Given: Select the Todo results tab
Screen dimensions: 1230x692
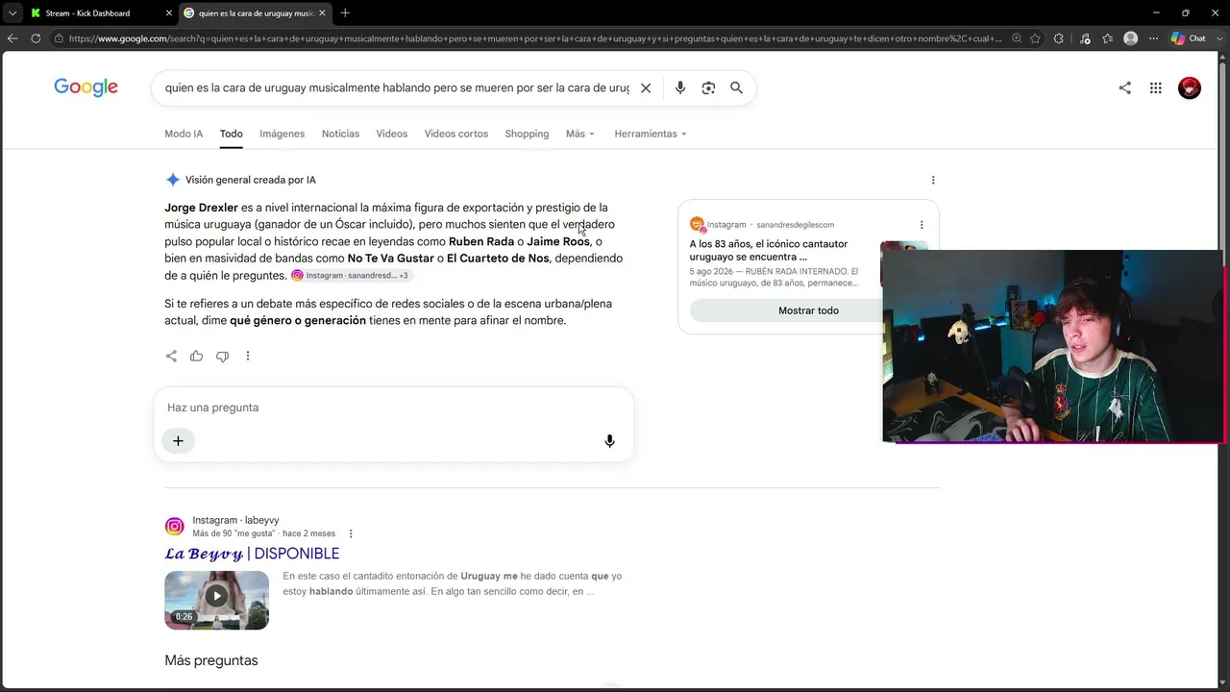Looking at the screenshot, I should coord(231,134).
